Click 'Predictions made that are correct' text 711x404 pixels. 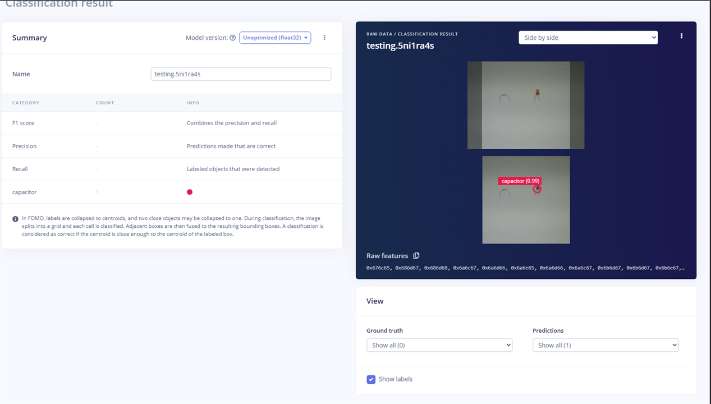(x=231, y=146)
